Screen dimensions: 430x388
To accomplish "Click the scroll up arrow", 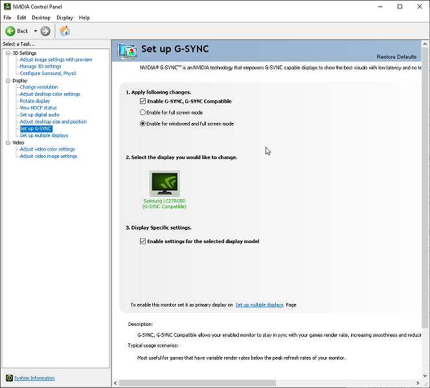I will 425,44.
